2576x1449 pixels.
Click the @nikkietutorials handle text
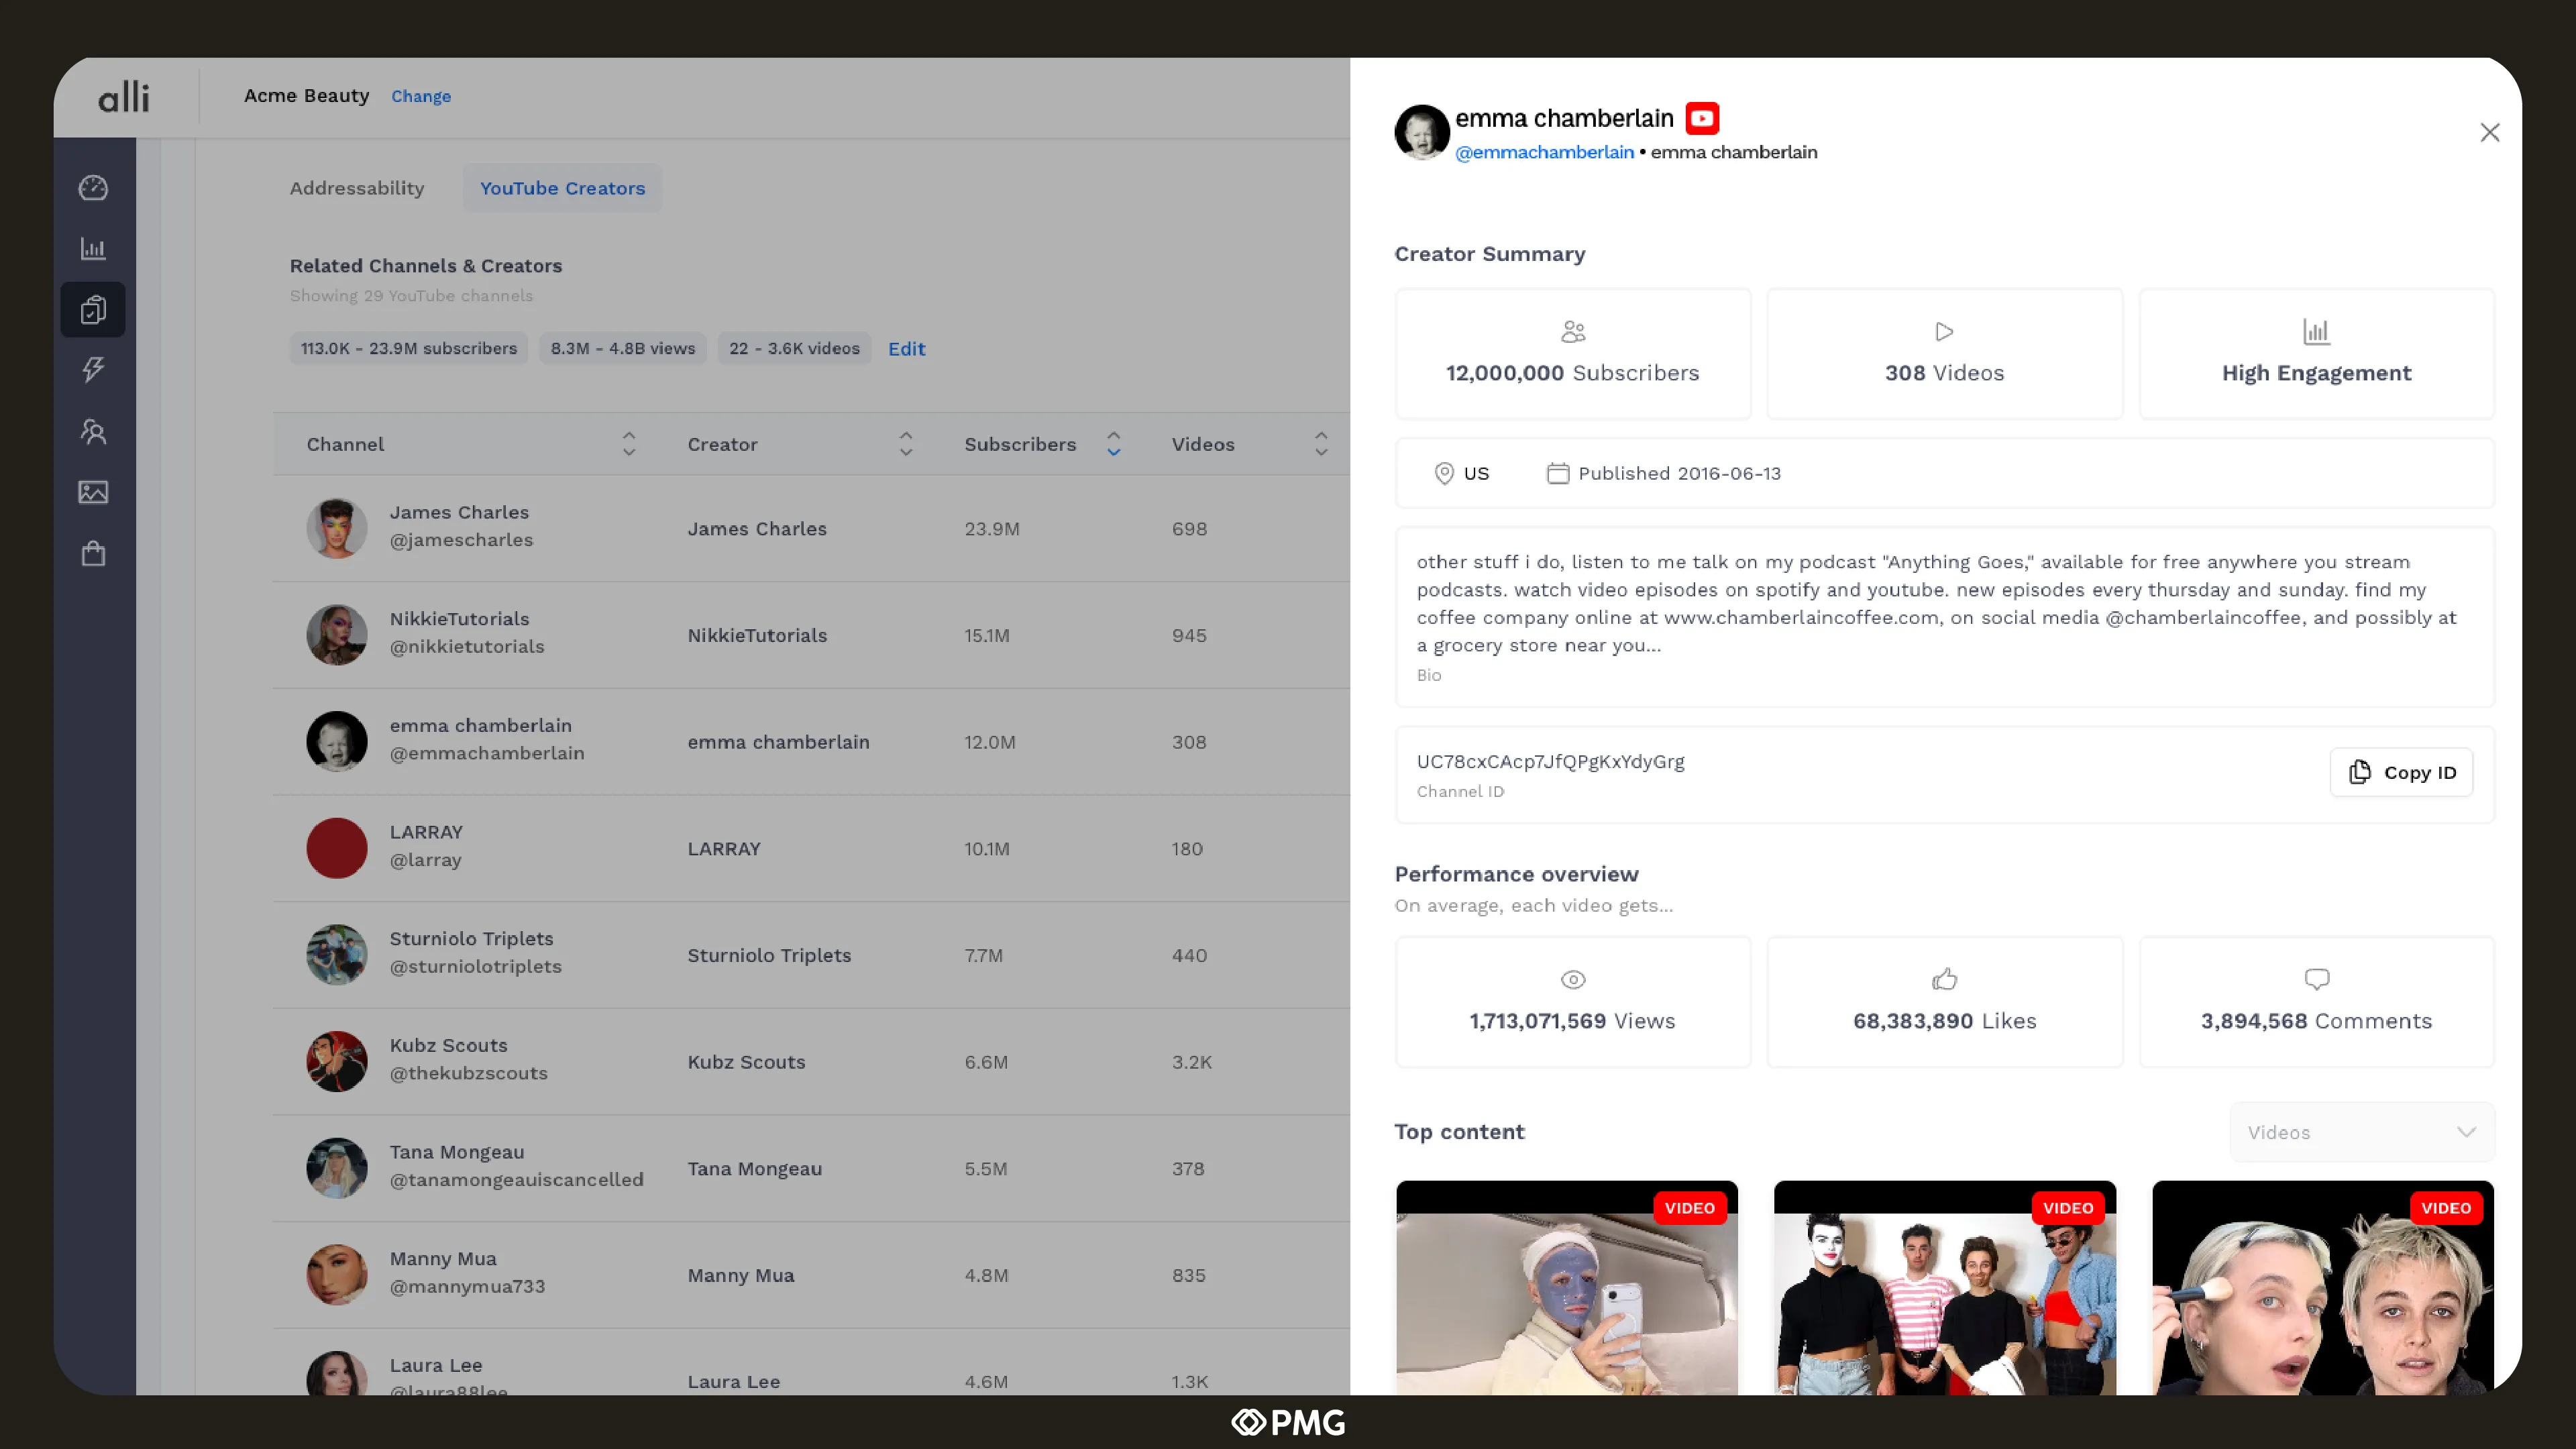tap(467, 647)
